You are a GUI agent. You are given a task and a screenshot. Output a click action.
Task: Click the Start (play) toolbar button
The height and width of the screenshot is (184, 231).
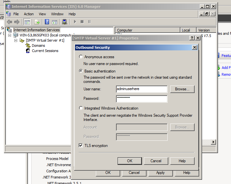pos(75,22)
